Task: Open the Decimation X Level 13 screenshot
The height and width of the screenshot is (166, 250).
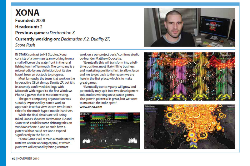Action: (110, 131)
